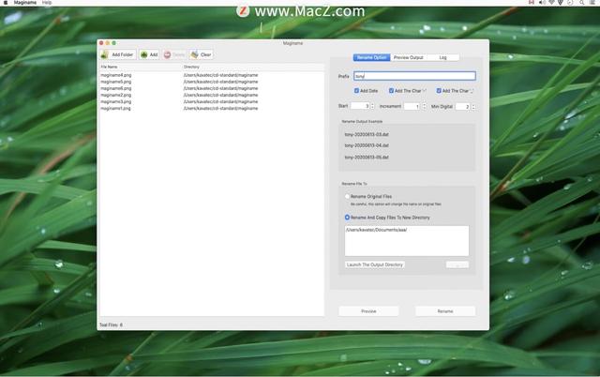Click the Total Files status text
The image size is (600, 377).
tap(111, 324)
